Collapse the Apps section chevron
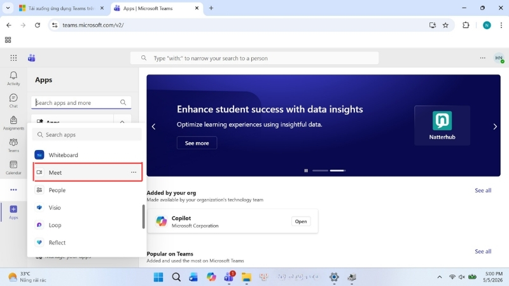Viewport: 509px width, 286px height. (122, 122)
